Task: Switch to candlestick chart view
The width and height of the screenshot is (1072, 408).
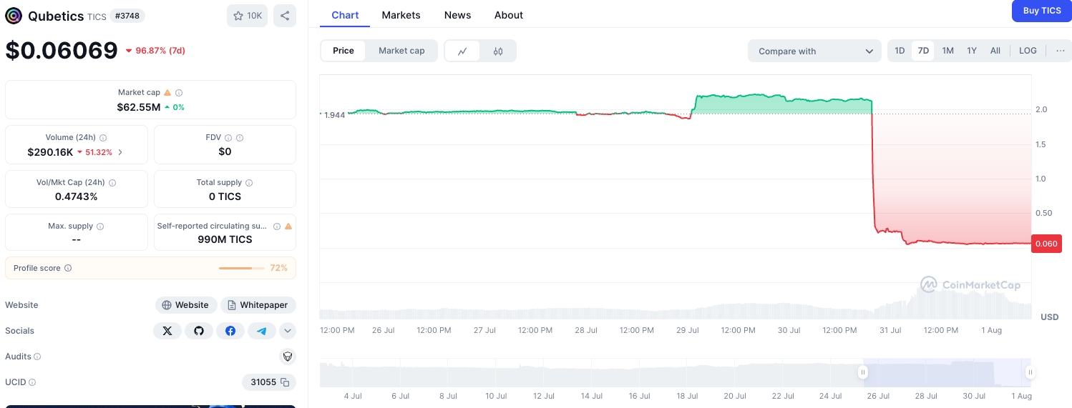Action: [498, 51]
